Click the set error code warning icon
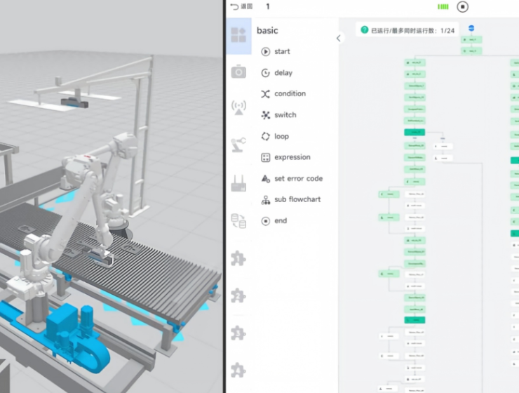Image resolution: width=519 pixels, height=393 pixels. (x=265, y=179)
